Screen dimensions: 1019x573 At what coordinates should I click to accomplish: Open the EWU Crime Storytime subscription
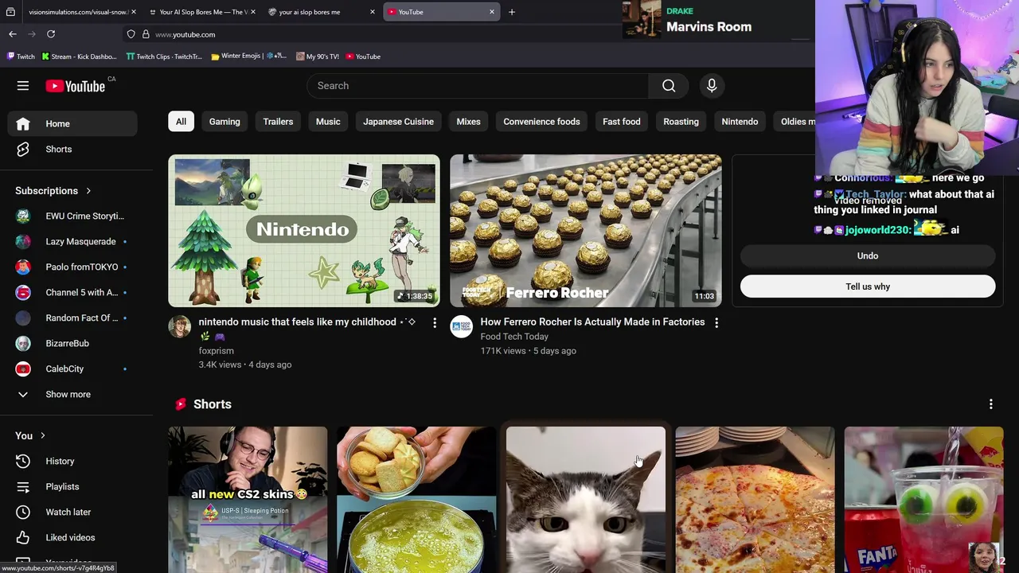72,216
